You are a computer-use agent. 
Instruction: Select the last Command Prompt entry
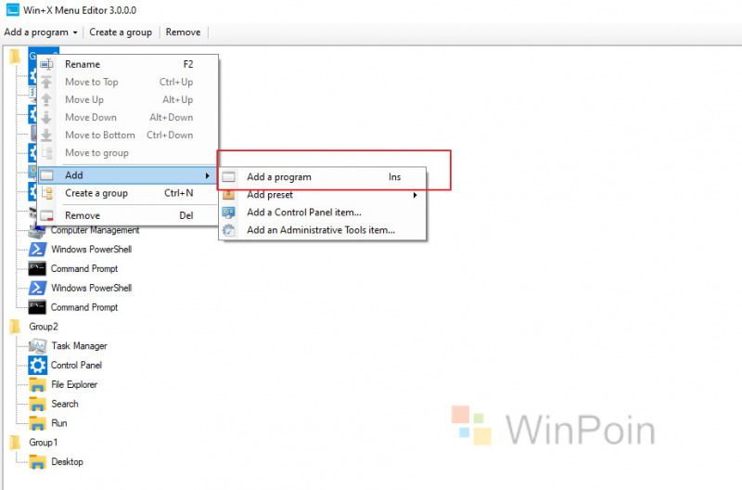pyautogui.click(x=84, y=307)
